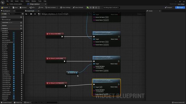This screenshot has width=186, height=104.
Task: Toggle visibility eye for BACKBATH variable
Action: [22, 33]
